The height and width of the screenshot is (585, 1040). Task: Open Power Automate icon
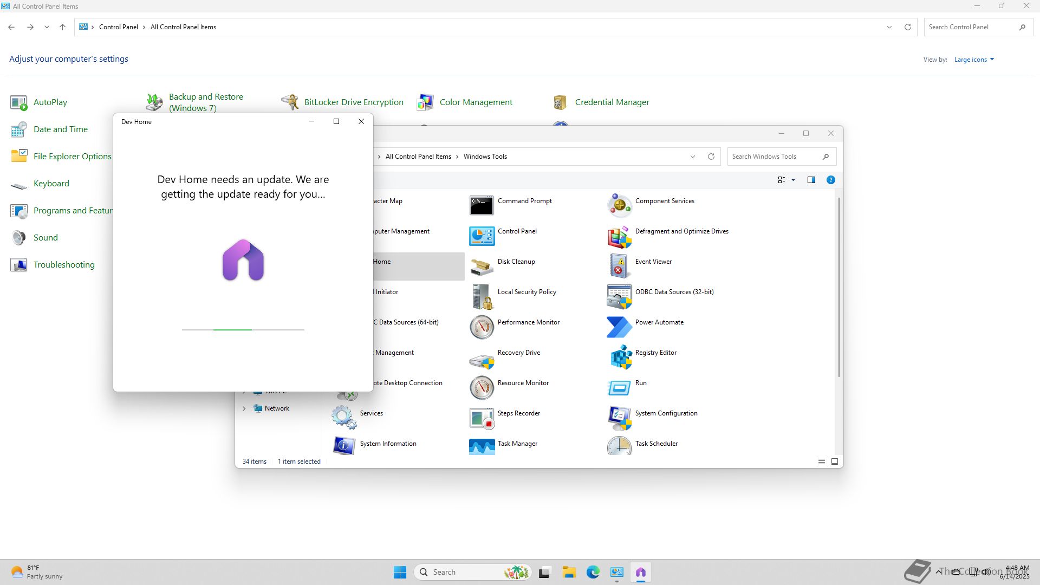(x=620, y=327)
